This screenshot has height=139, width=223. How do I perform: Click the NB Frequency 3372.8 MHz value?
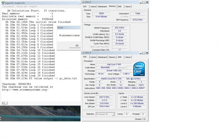(x=138, y=20)
